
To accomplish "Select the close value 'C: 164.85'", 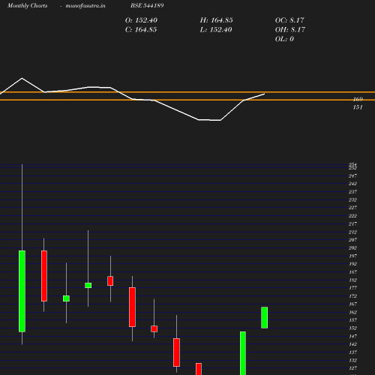I will point(141,30).
